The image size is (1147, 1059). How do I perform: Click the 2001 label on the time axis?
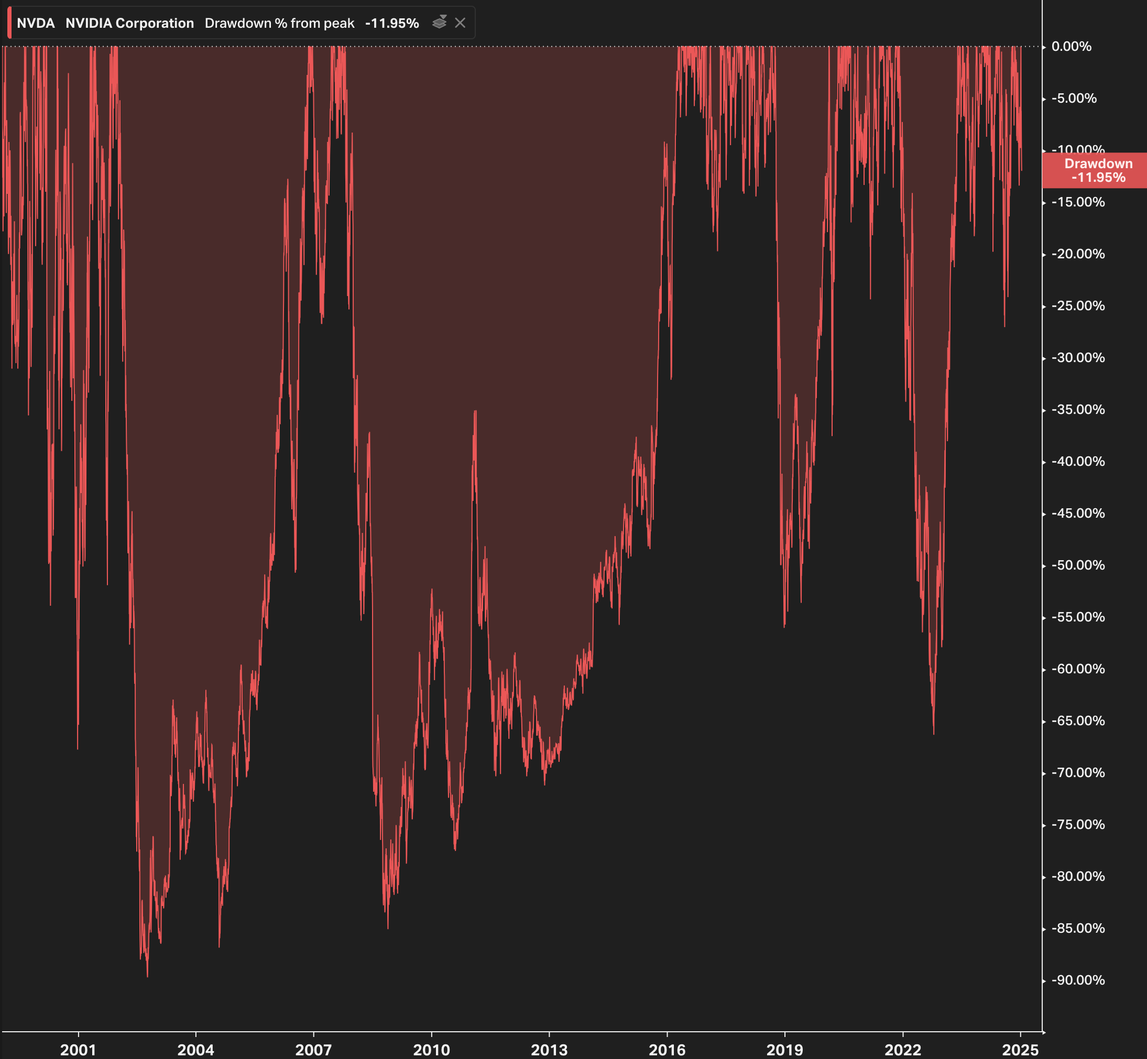coord(78,1050)
